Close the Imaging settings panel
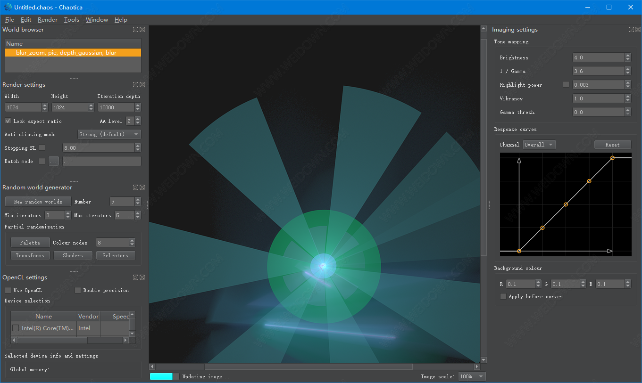The height and width of the screenshot is (383, 642). click(x=638, y=29)
